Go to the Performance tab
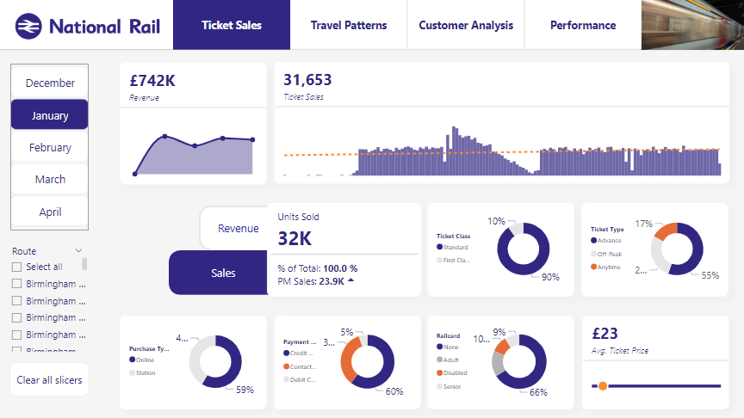The image size is (744, 418). point(583,25)
